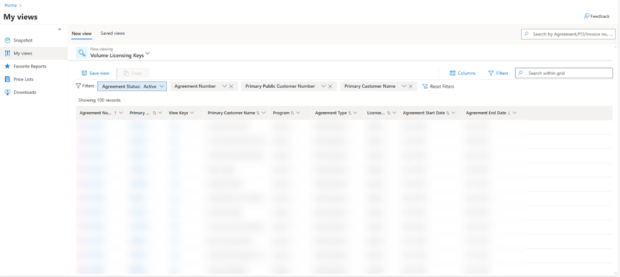Viewport: 620px width, 277px height.
Task: Click the Home breadcrumb link
Action: [x=10, y=5]
